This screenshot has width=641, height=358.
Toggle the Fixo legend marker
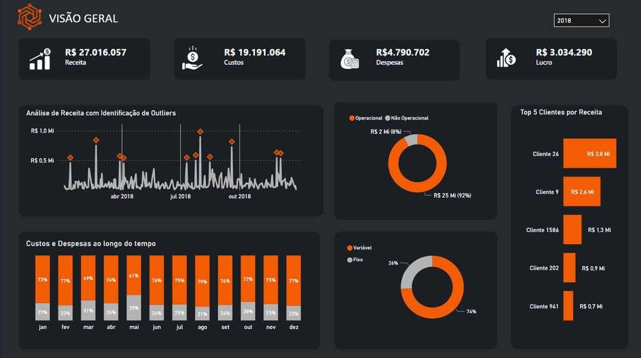[x=349, y=260]
